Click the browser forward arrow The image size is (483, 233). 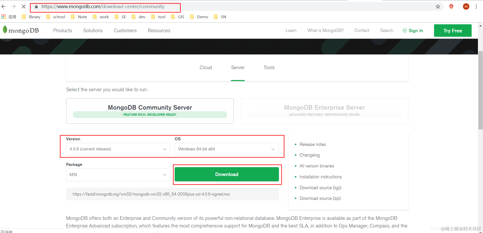click(13, 7)
